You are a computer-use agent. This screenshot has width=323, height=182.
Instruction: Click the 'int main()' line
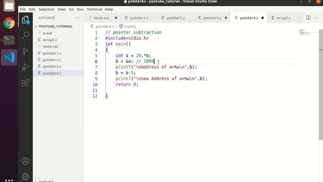point(118,44)
